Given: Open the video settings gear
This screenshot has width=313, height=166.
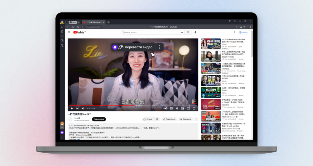Looking at the screenshot, I should pos(177,108).
